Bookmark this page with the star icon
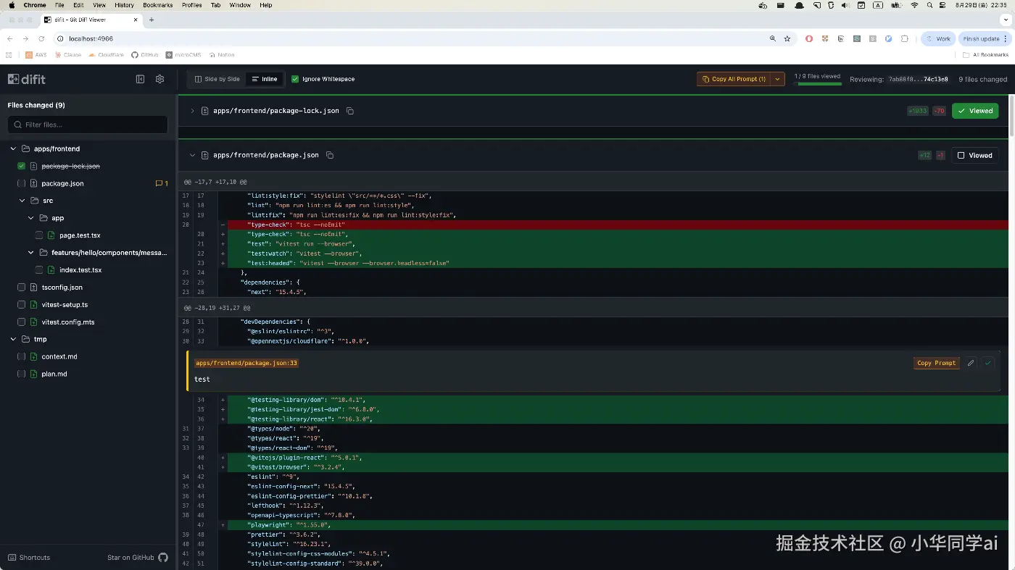The width and height of the screenshot is (1015, 570). tap(787, 38)
